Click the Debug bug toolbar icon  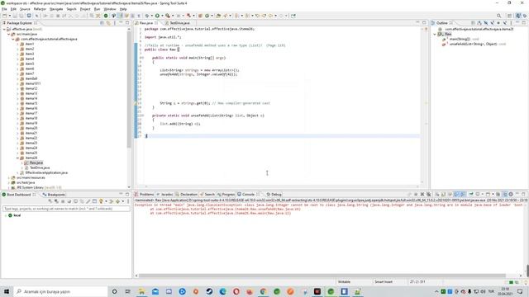pyautogui.click(x=147, y=16)
